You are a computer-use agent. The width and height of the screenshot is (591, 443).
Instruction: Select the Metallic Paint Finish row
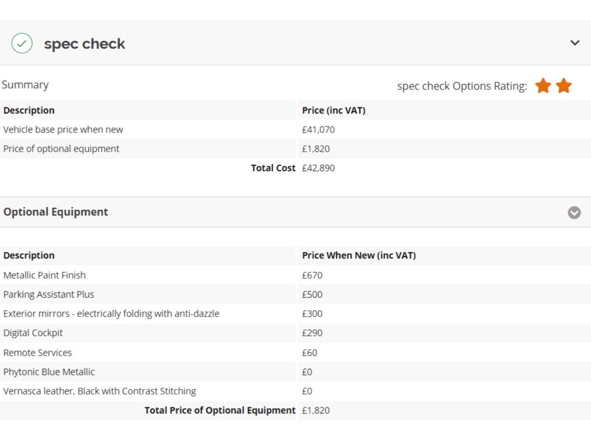(x=295, y=275)
